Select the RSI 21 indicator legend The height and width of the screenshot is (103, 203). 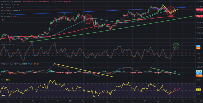6,80
